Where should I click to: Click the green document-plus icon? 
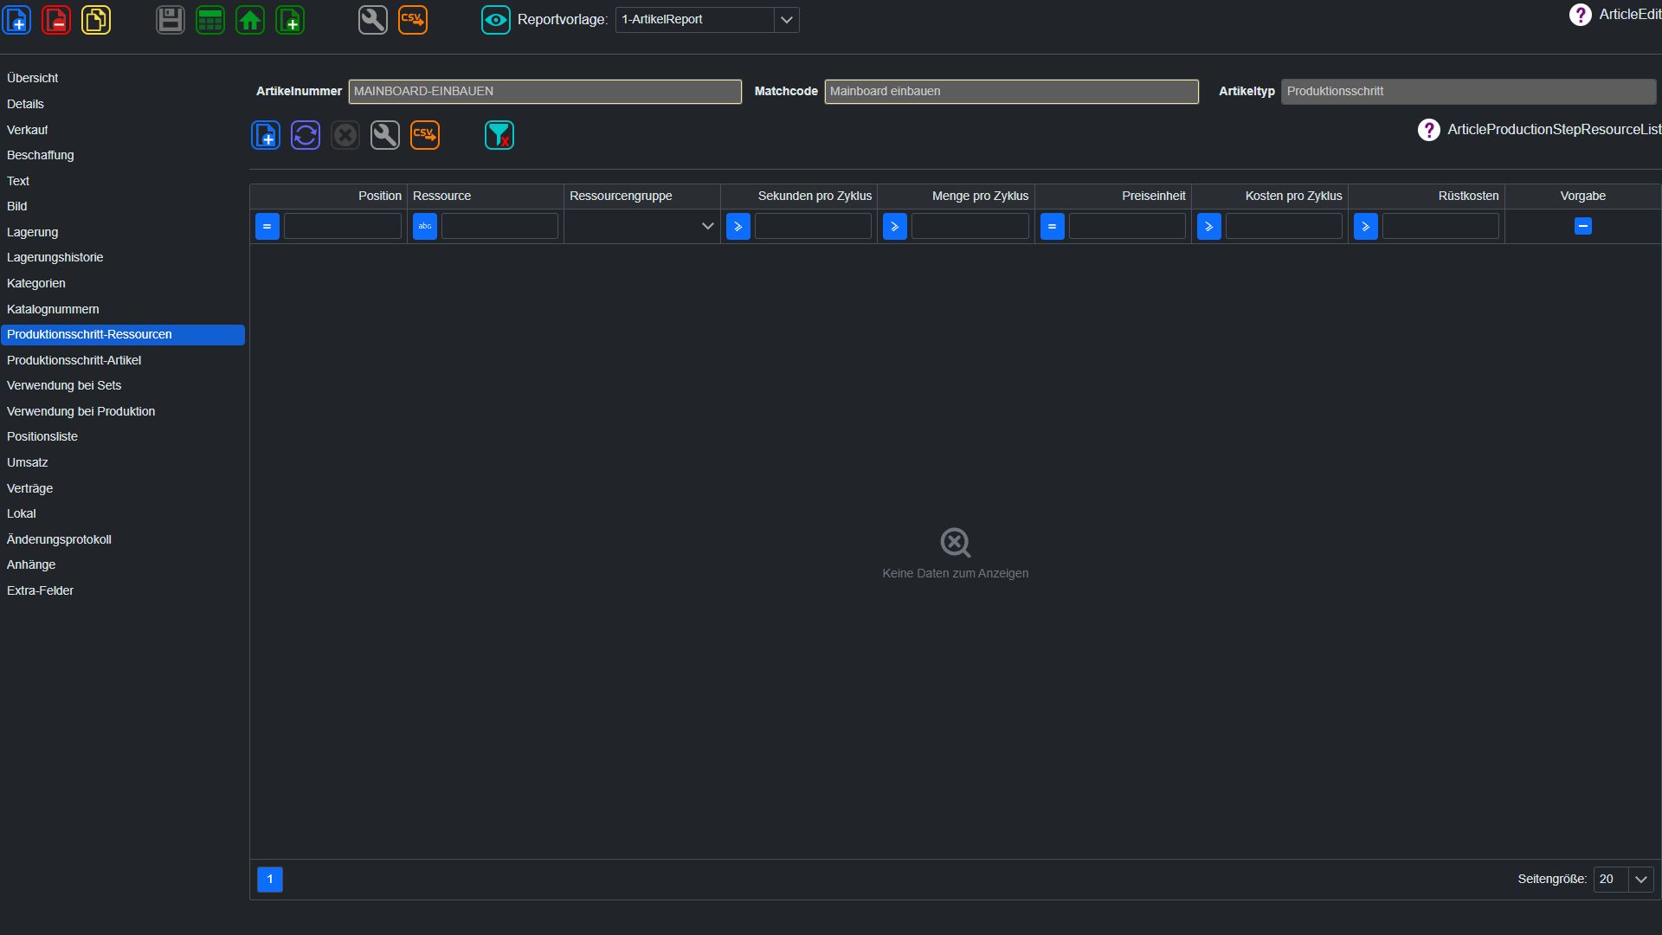click(x=290, y=19)
